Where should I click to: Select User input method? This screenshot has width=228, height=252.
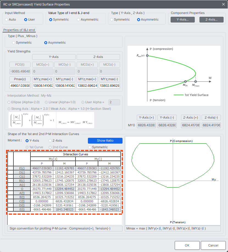29,19
